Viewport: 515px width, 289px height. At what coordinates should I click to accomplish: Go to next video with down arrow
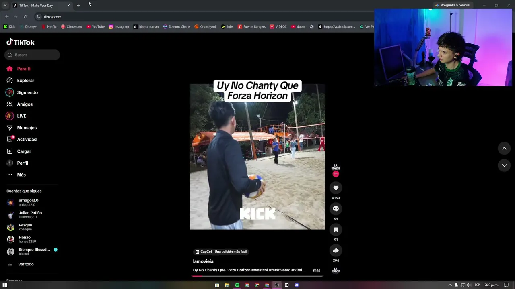pos(504,165)
